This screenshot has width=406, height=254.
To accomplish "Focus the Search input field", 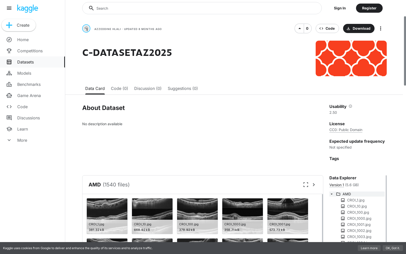I will (202, 8).
